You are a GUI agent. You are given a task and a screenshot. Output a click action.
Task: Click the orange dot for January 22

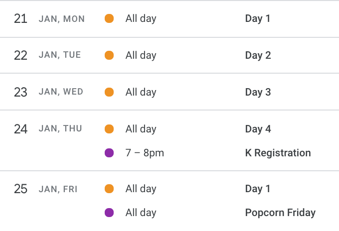coord(109,55)
